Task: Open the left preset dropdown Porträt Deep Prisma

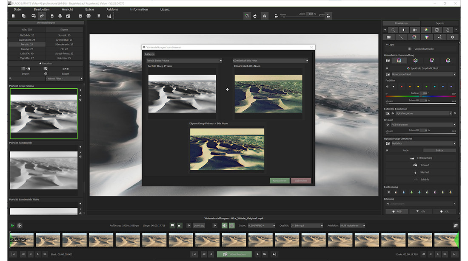Action: tap(184, 61)
